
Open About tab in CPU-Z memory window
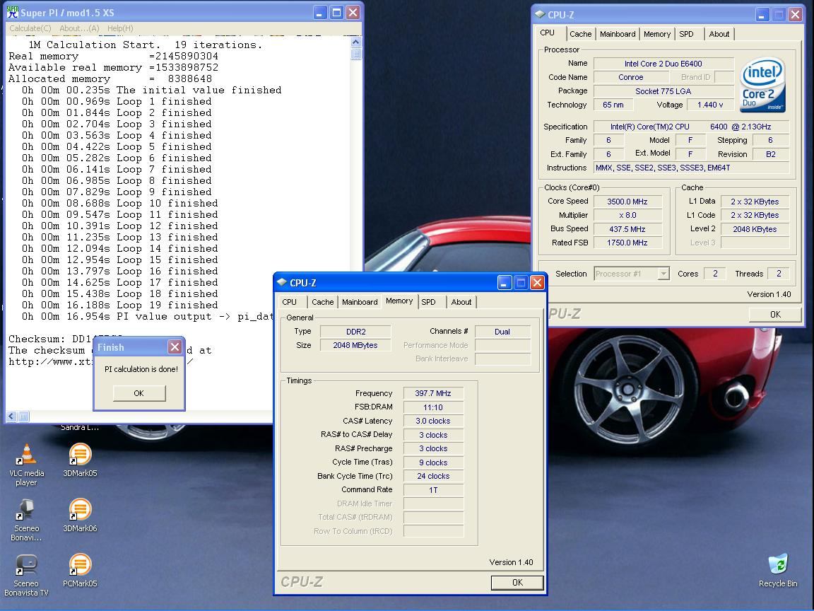pos(461,302)
